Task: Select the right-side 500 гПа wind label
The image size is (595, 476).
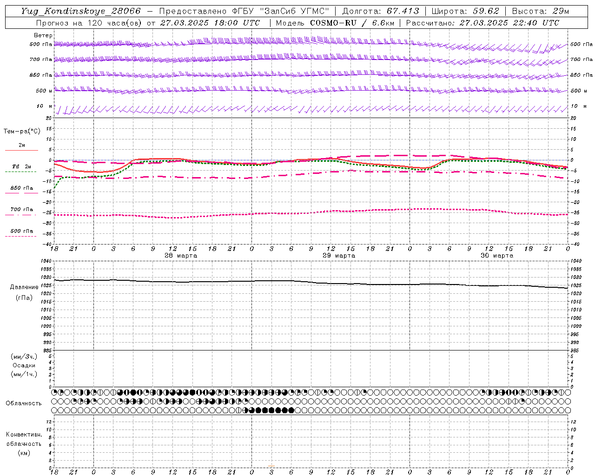Action: point(582,44)
